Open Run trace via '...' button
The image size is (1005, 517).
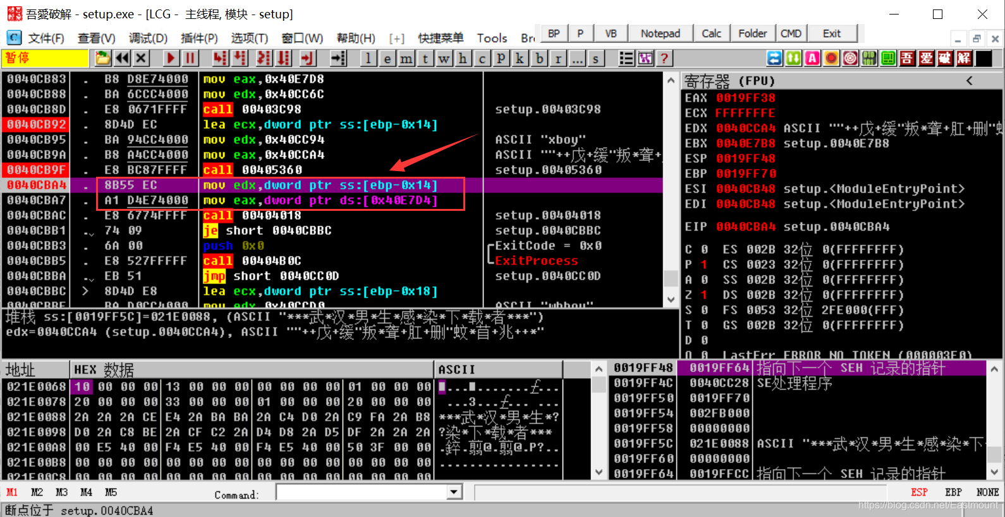577,59
